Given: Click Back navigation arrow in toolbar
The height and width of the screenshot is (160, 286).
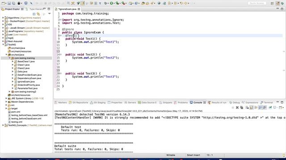Looking at the screenshot, I should tap(186, 3).
